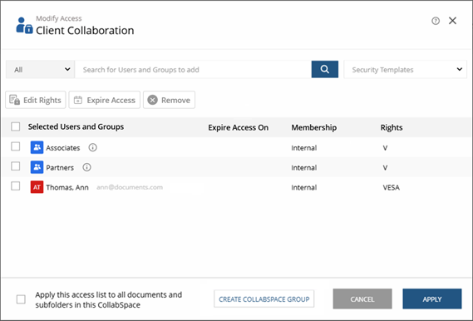Click the VESA rights value
Image resolution: width=473 pixels, height=321 pixels.
[392, 187]
